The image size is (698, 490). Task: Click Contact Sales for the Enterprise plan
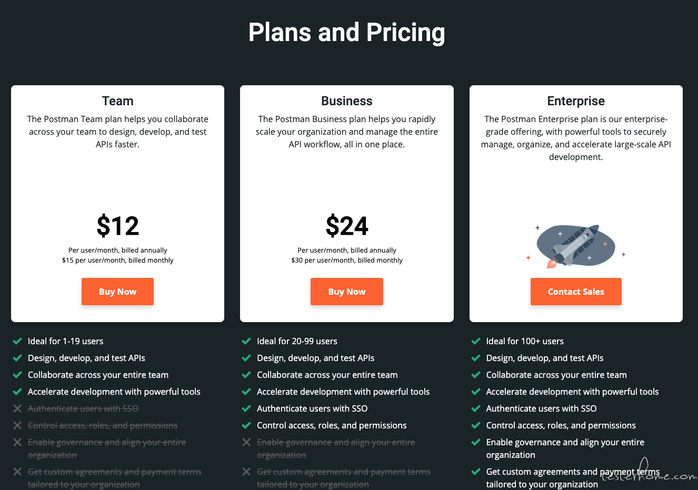click(576, 292)
